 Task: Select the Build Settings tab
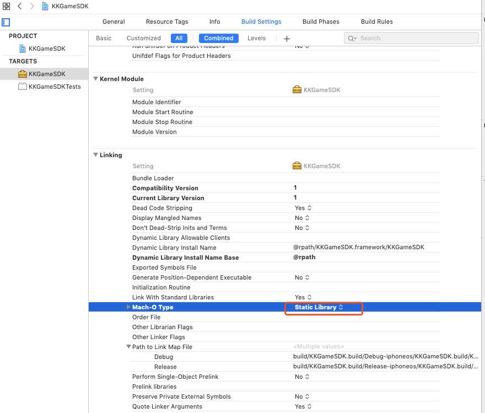tap(261, 22)
